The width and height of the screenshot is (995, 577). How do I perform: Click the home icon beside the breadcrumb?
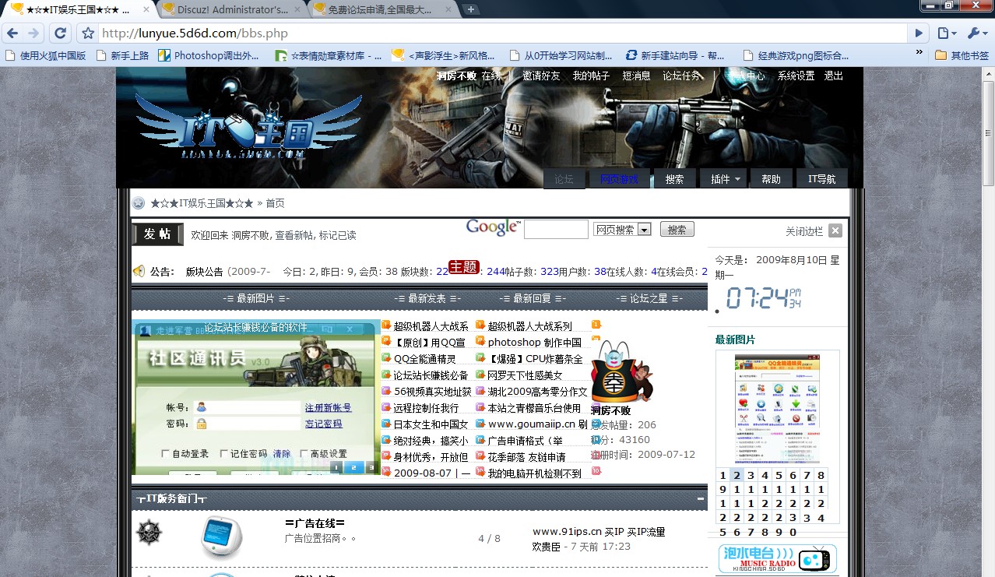(139, 203)
